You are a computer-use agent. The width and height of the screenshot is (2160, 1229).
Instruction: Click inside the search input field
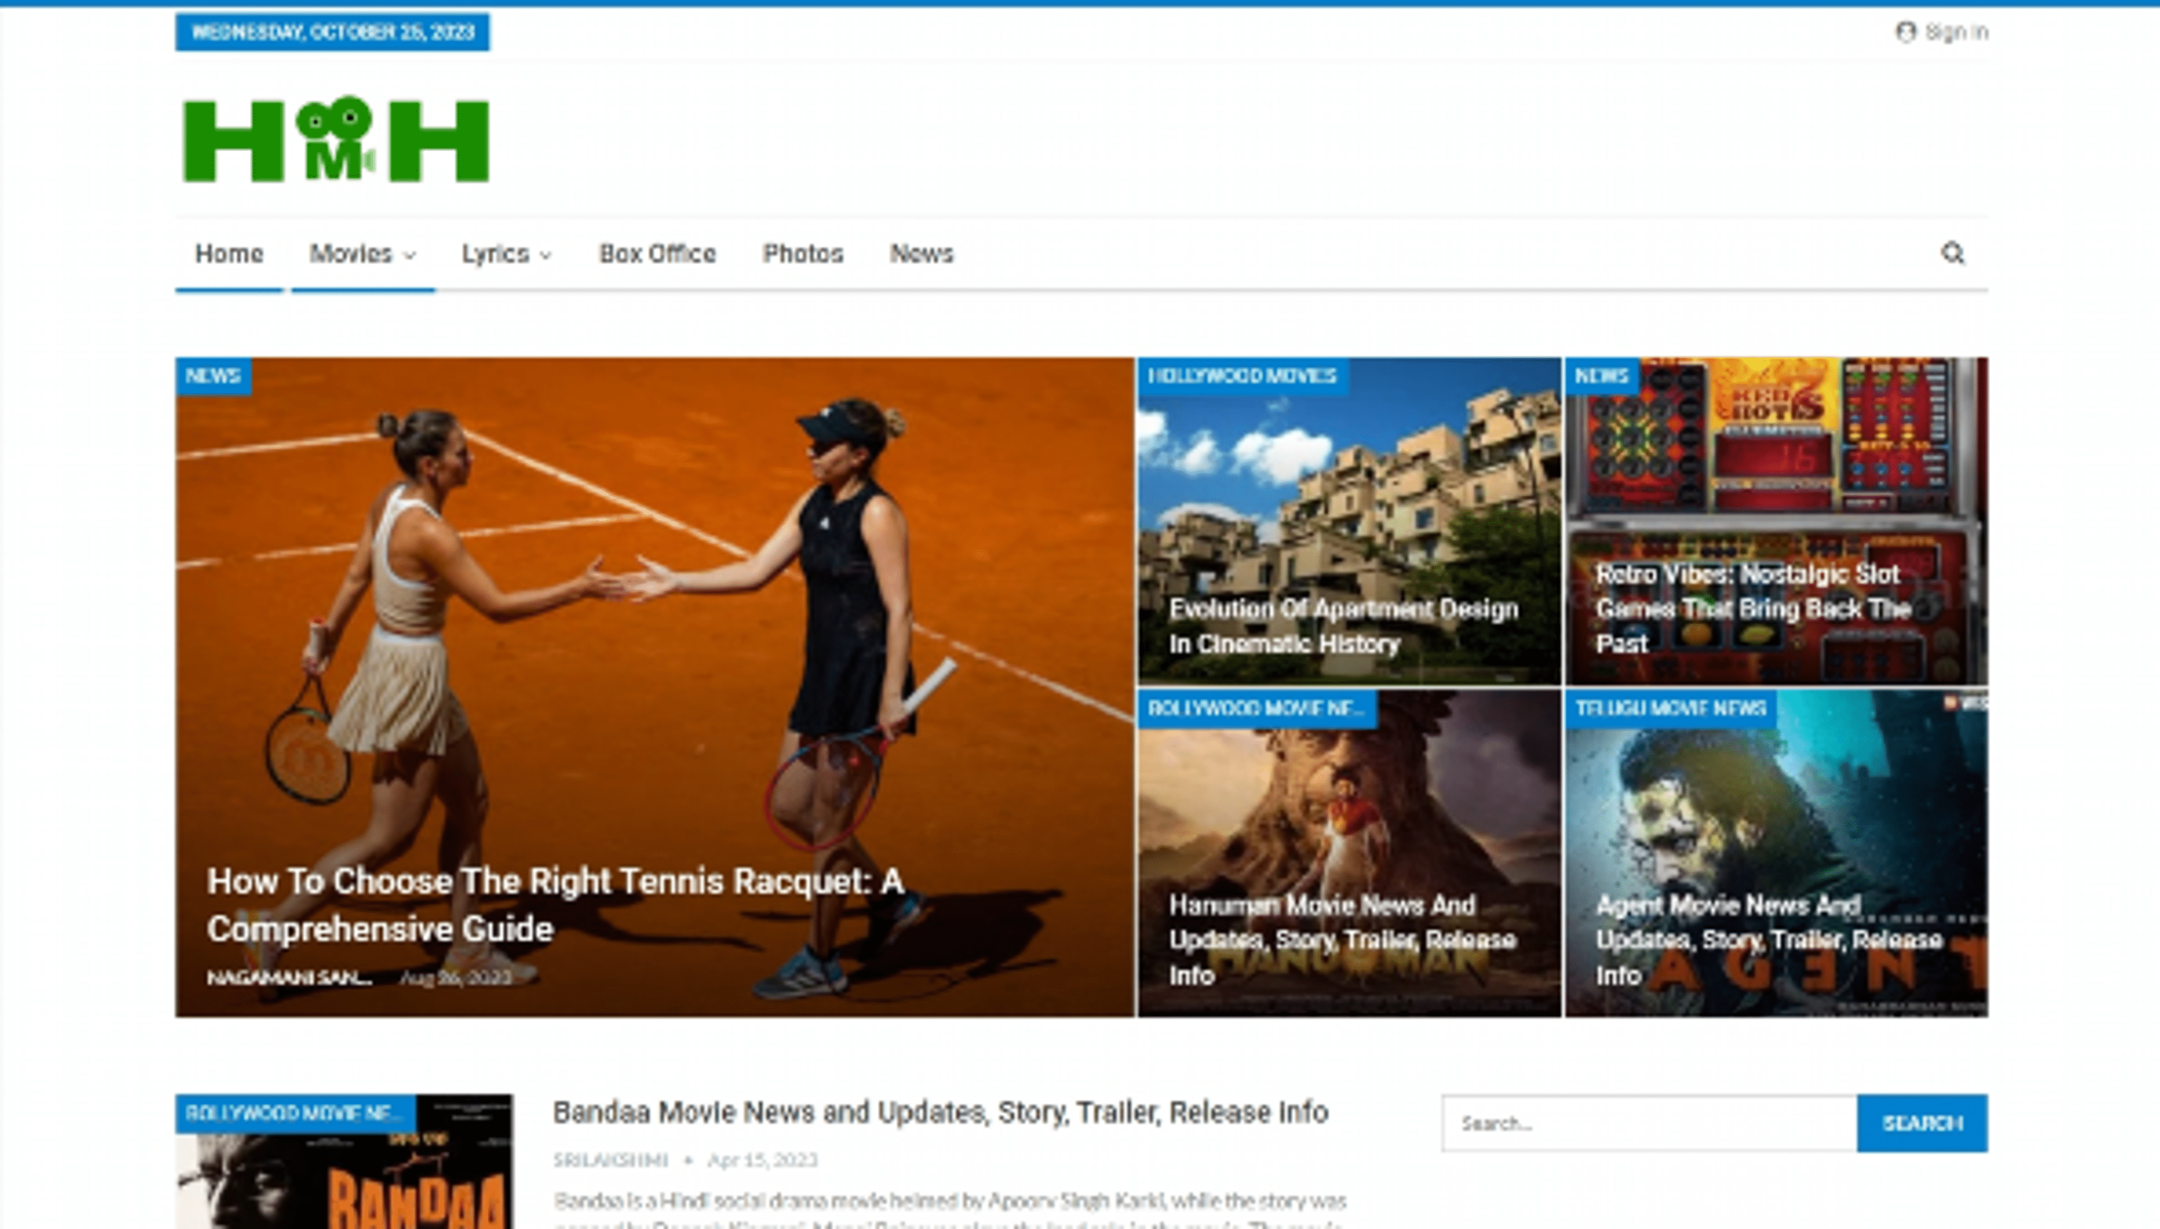click(1646, 1123)
